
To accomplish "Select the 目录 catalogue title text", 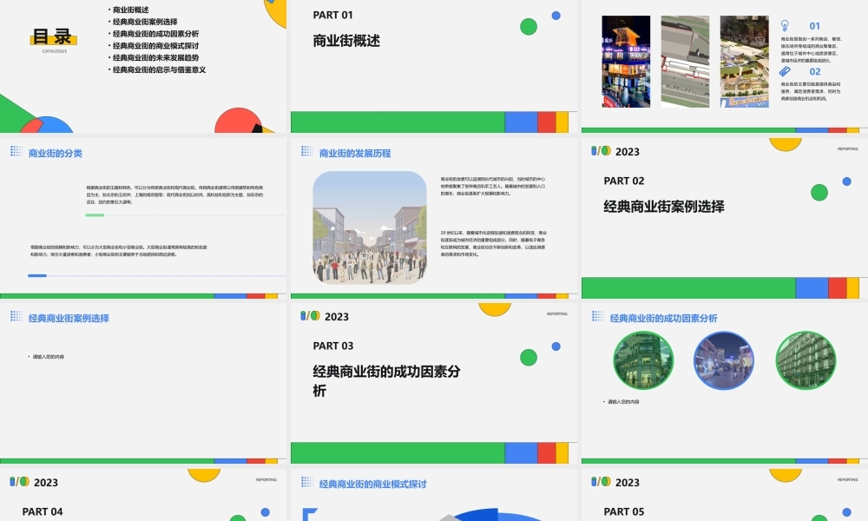I will [53, 37].
